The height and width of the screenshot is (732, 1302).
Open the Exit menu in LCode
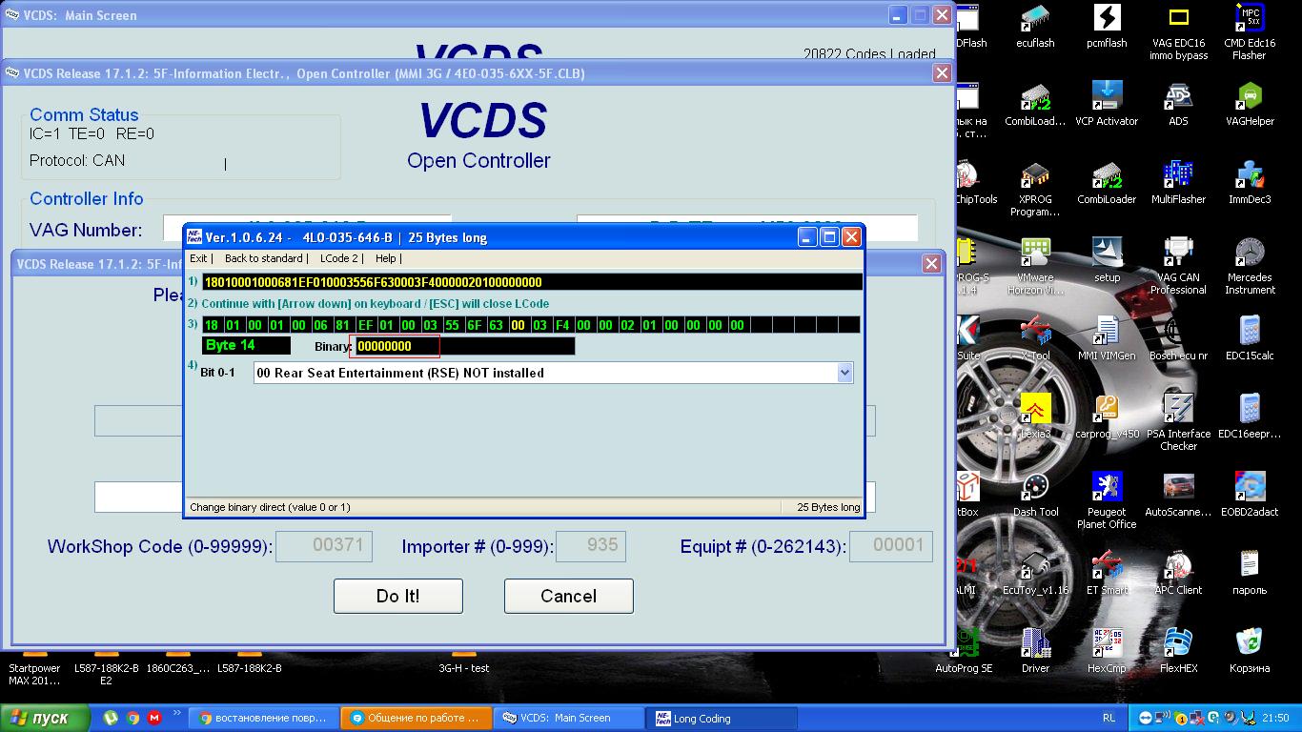(198, 258)
